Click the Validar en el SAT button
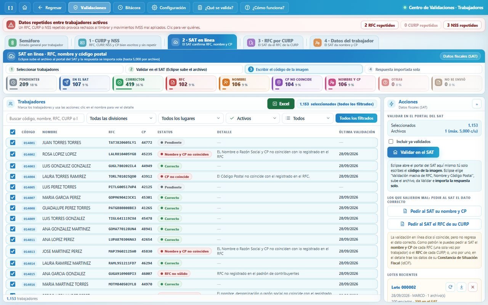Screen dimensions: 488x305 point(413,152)
